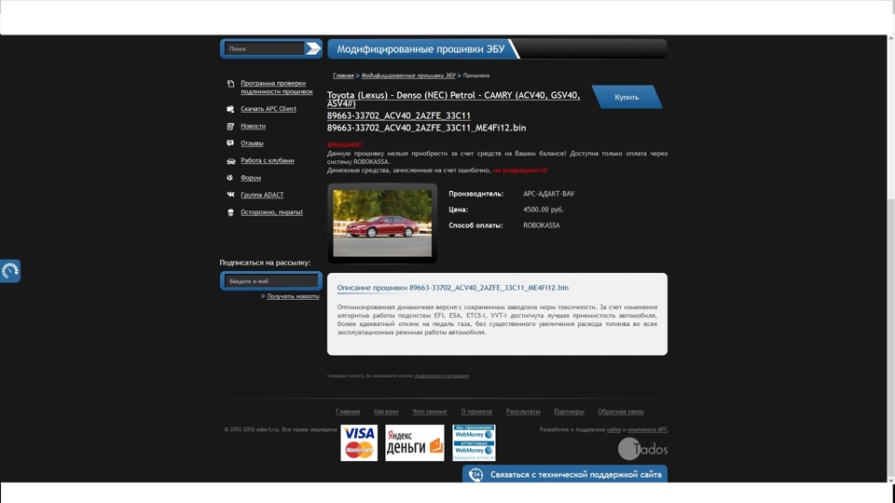Screen dimensions: 895x503
Task: Open the Осторожно, пираты! link
Action: pyautogui.click(x=271, y=212)
